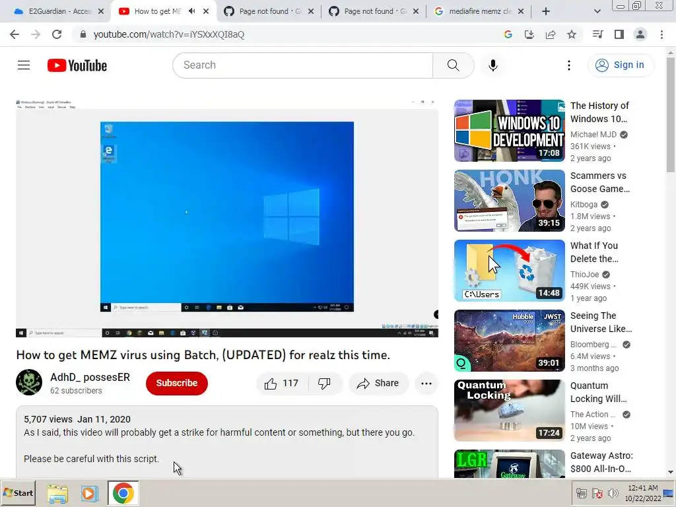Click the video player
Image resolution: width=676 pixels, height=507 pixels.
(x=227, y=218)
